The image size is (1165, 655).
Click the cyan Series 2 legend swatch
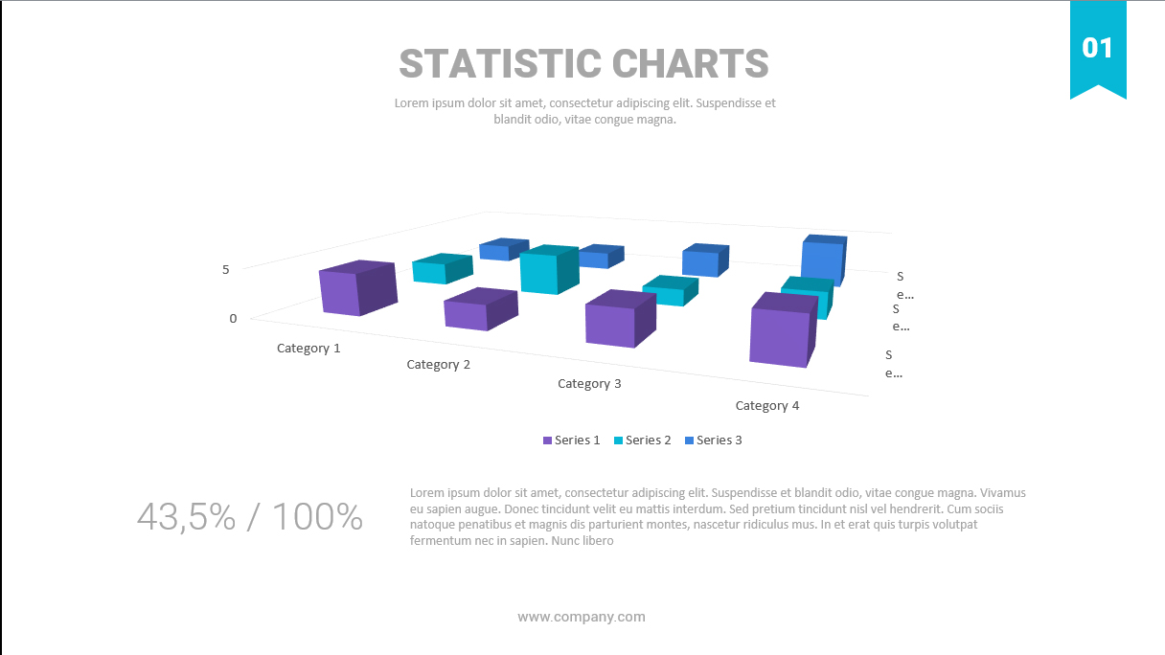(618, 440)
